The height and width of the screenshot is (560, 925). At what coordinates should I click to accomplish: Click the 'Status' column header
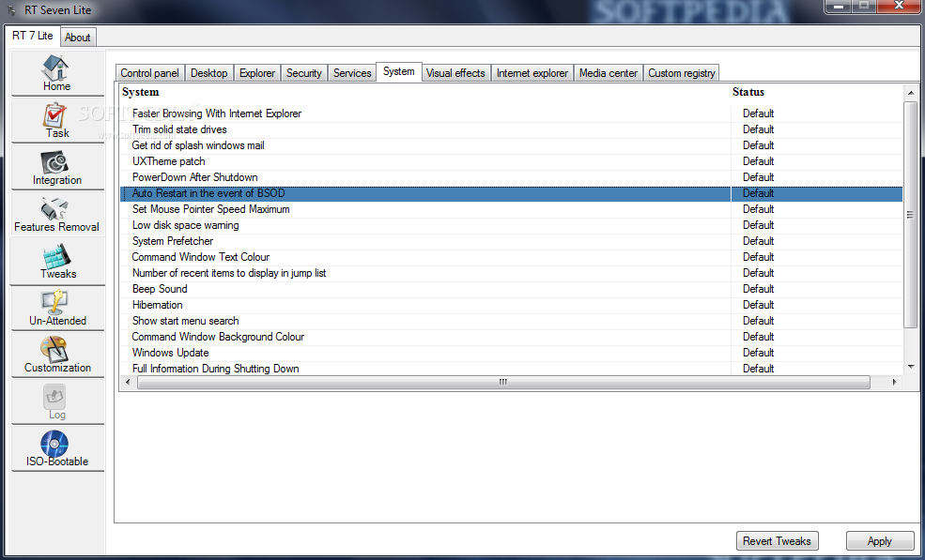coord(748,92)
